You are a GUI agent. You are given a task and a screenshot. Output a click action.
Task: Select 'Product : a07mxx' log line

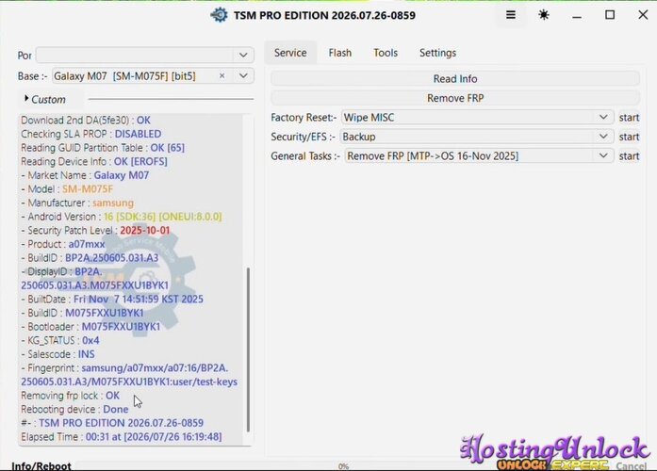tap(63, 244)
